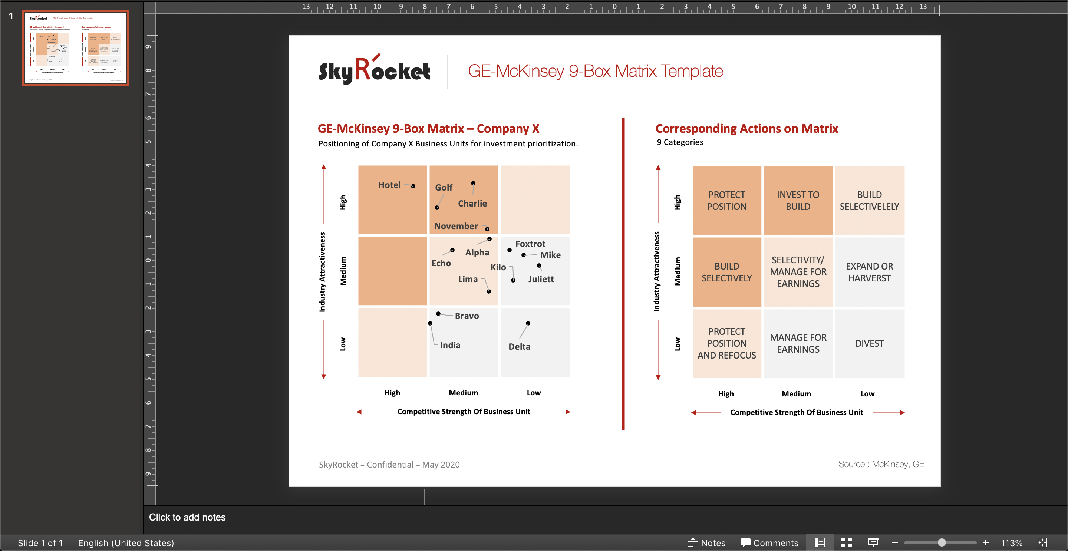Select left matrix Competitive Strength axis label
The width and height of the screenshot is (1068, 551).
(x=464, y=411)
